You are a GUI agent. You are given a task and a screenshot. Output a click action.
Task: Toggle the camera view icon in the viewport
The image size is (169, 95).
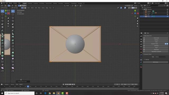coord(137,23)
